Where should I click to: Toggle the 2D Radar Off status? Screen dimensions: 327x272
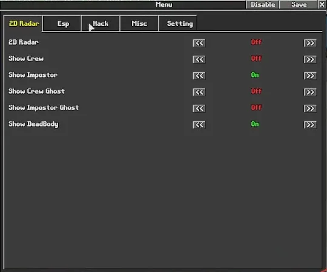(x=256, y=42)
